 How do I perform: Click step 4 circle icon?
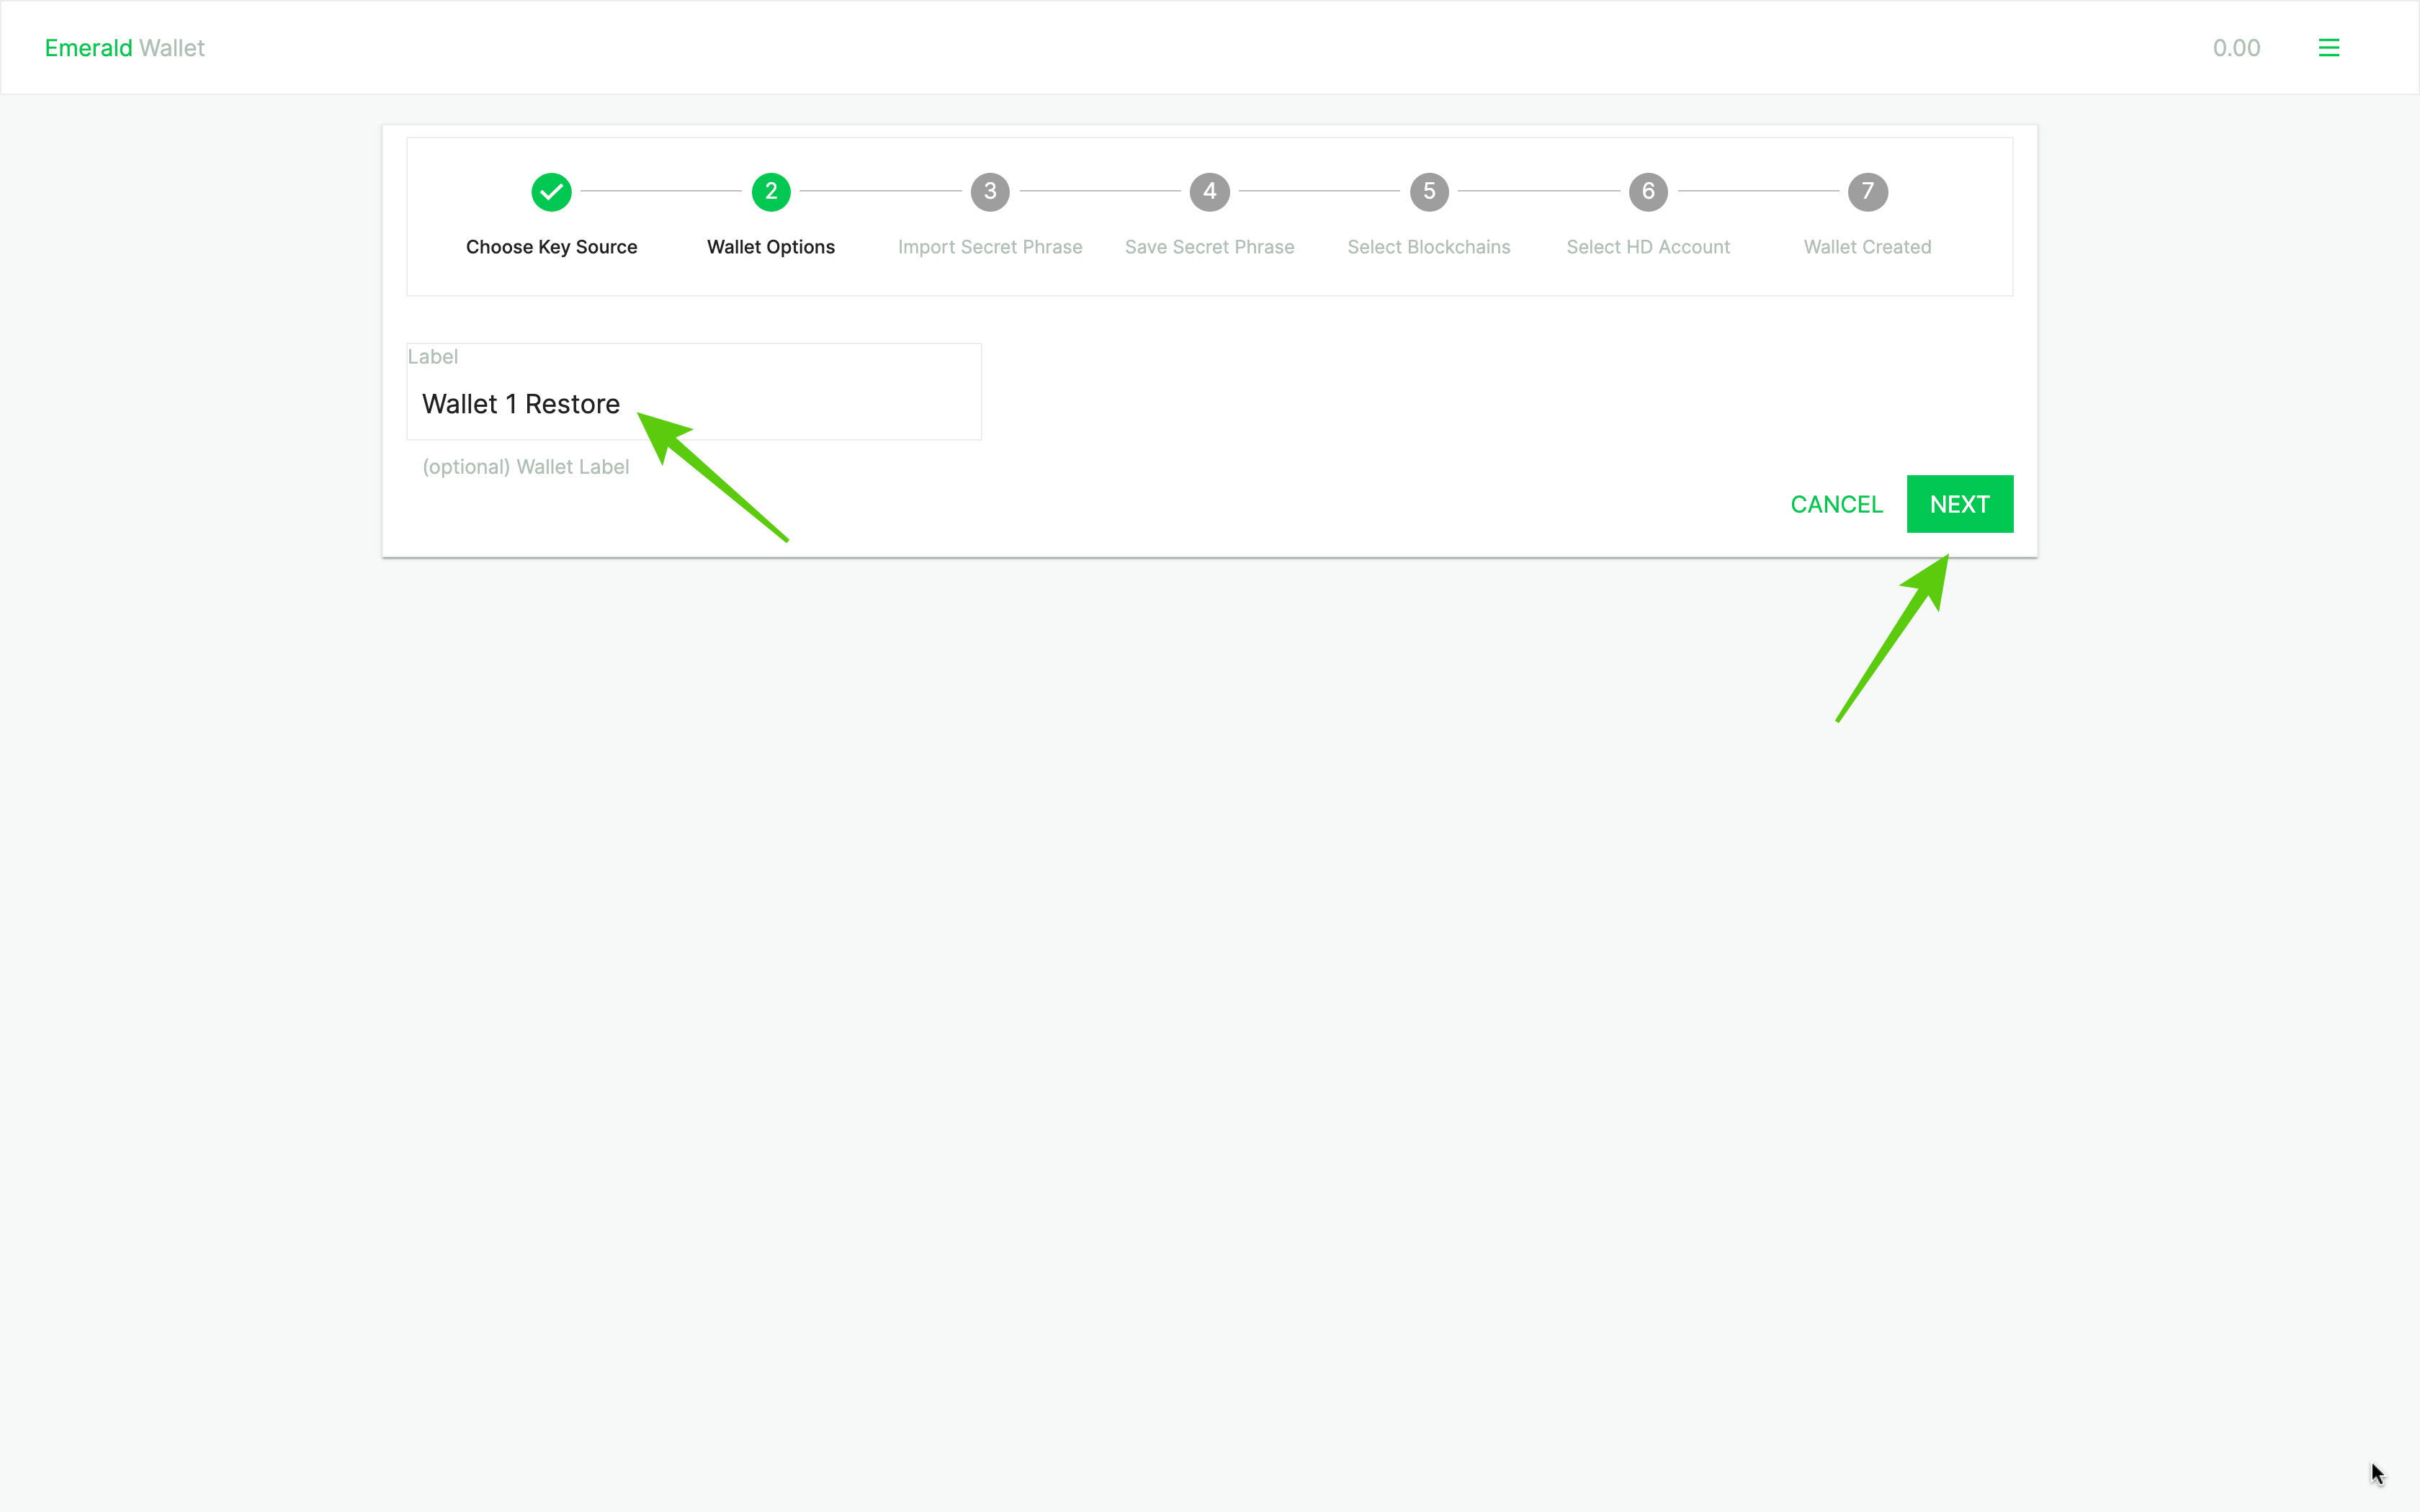point(1209,191)
